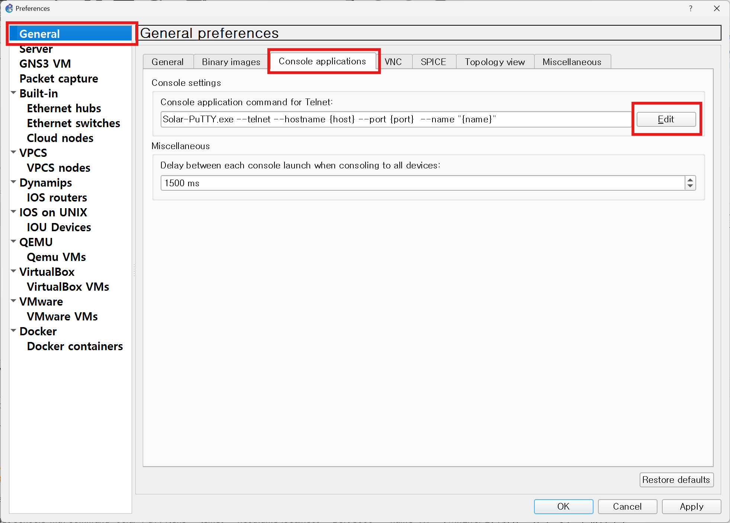Click the GNS3 Preferences window icon

pyautogui.click(x=9, y=8)
